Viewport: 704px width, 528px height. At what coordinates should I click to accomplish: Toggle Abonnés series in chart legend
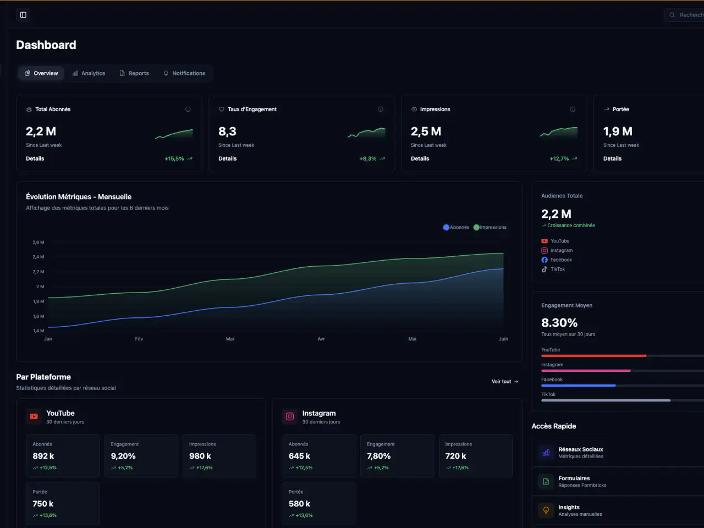click(457, 227)
